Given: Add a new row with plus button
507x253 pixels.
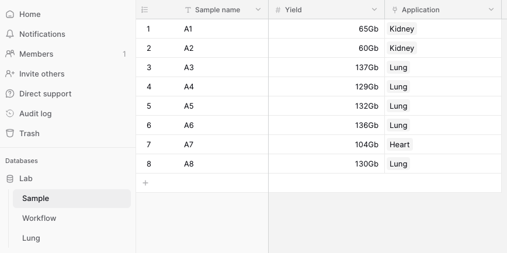Looking at the screenshot, I should click(x=145, y=183).
